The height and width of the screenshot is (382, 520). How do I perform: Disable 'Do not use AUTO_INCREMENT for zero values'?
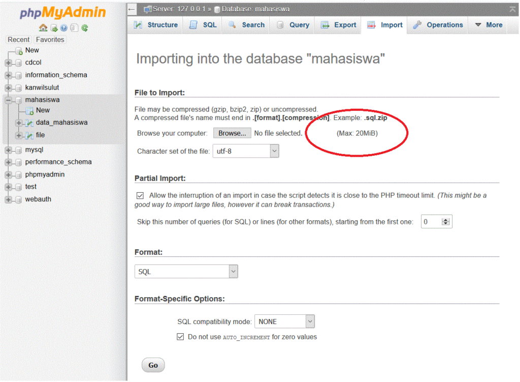pos(180,337)
